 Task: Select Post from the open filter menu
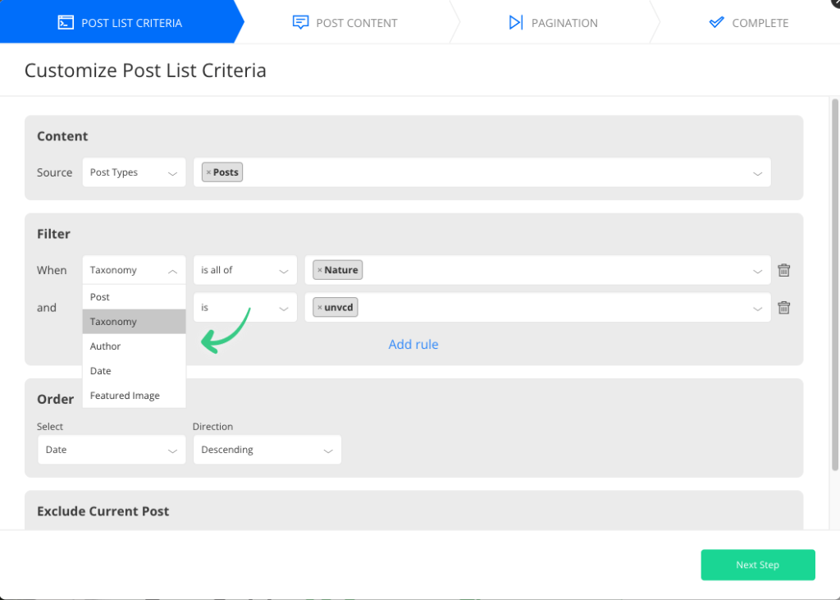point(134,296)
